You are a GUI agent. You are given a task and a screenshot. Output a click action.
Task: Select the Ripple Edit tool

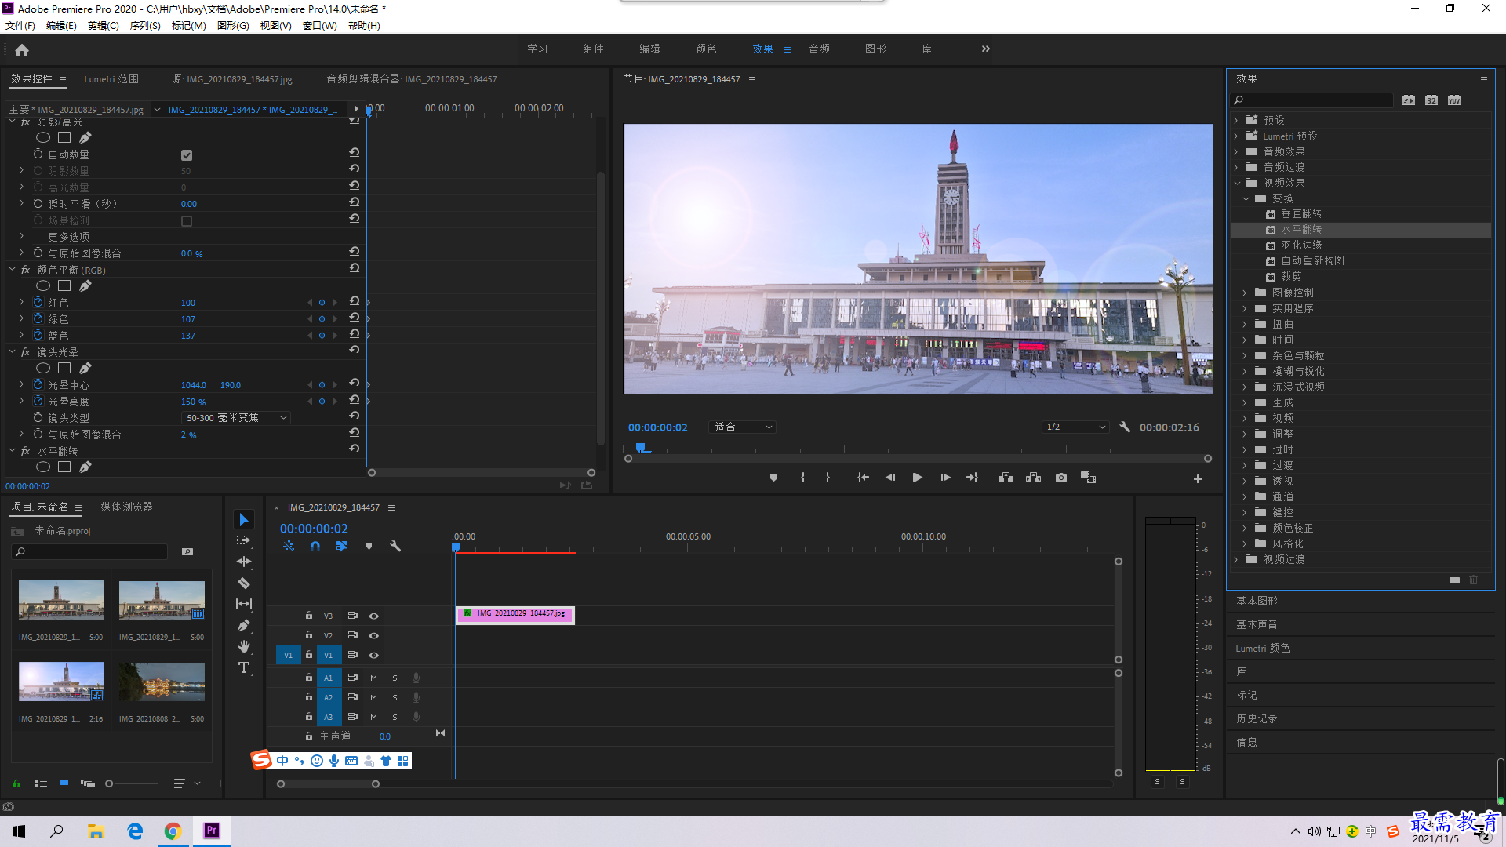[x=244, y=562]
